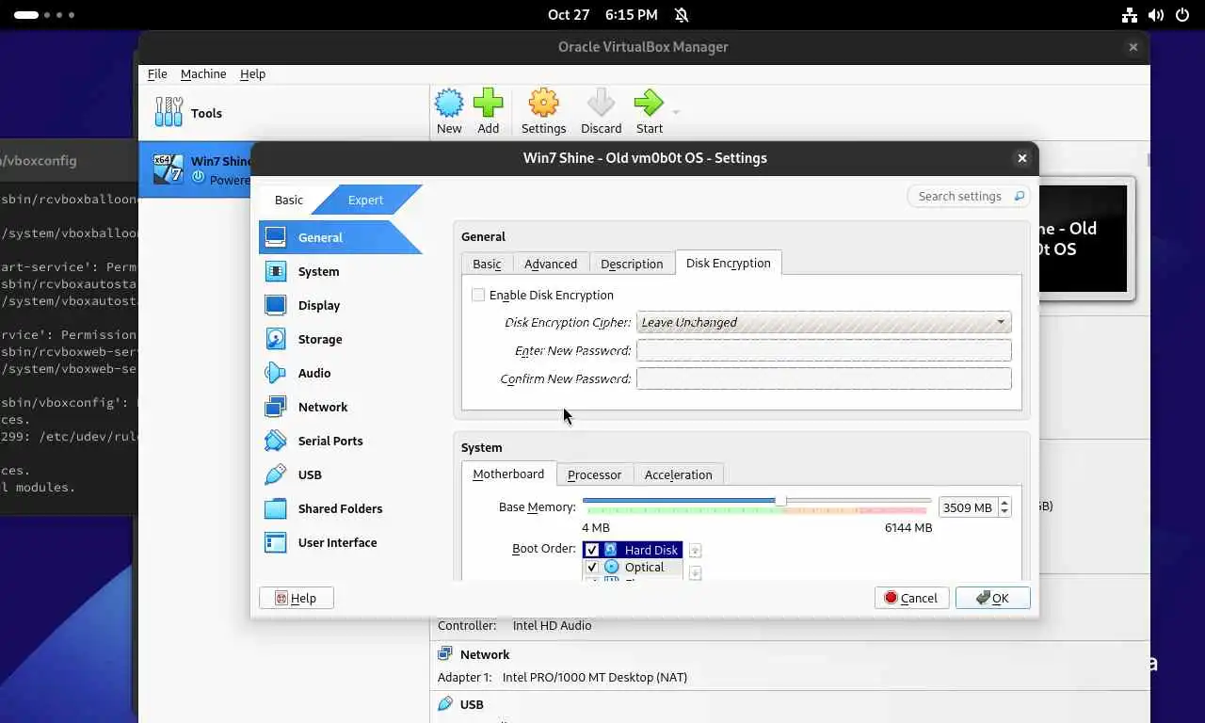The image size is (1205, 723).
Task: Open the network status icon in top bar
Action: [x=1130, y=15]
